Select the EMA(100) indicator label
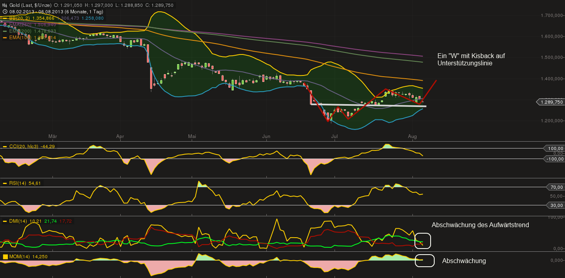565x278 pixels. click(21, 38)
